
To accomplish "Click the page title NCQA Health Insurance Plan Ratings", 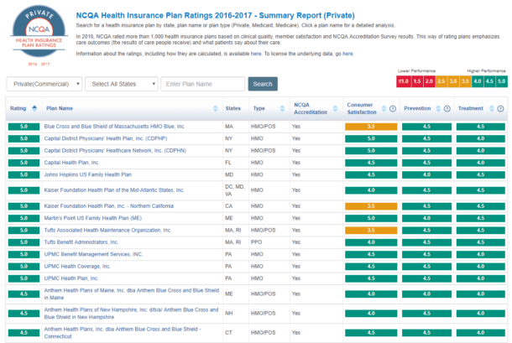I will (215, 16).
